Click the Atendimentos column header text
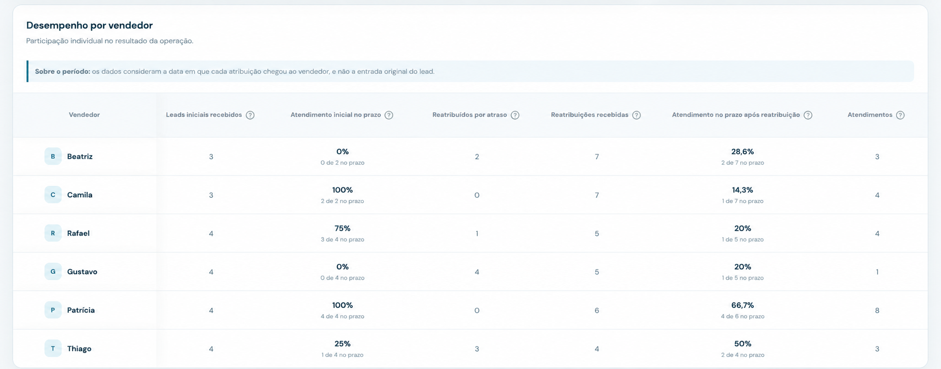 click(870, 115)
